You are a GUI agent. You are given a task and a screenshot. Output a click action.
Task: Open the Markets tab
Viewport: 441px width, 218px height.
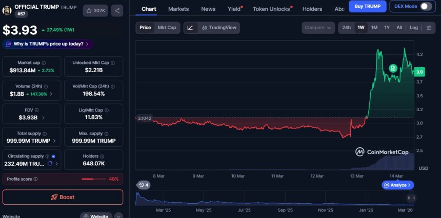tap(178, 9)
